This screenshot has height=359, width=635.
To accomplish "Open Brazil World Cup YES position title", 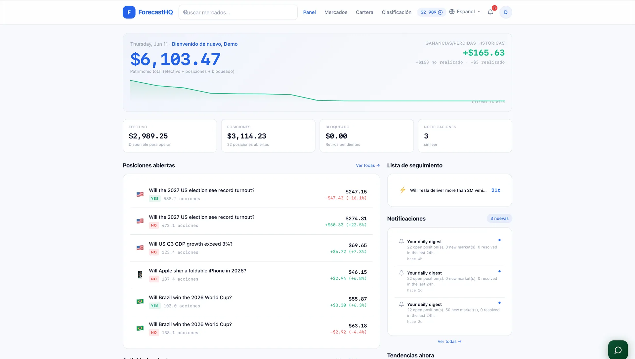I will [190, 298].
